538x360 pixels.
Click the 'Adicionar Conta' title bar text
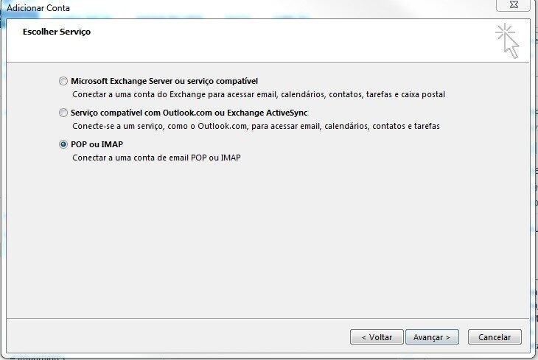coord(38,8)
